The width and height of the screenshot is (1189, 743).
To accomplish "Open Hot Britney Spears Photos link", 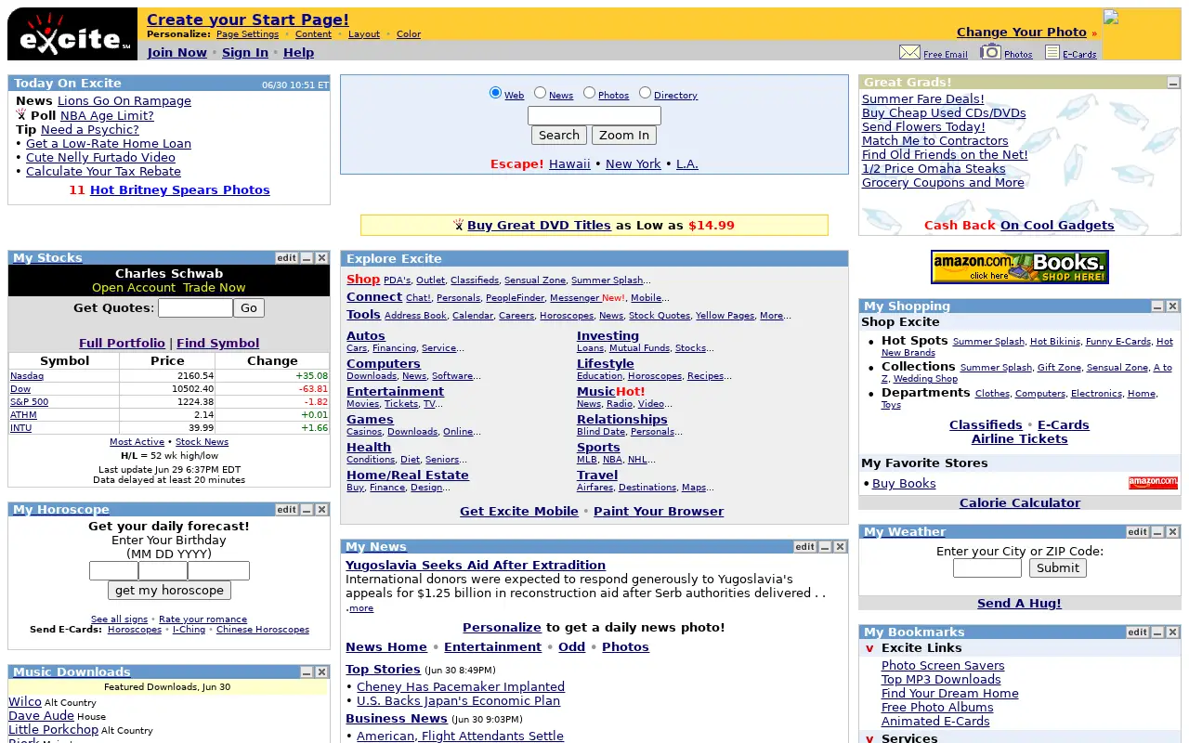I will (x=180, y=190).
